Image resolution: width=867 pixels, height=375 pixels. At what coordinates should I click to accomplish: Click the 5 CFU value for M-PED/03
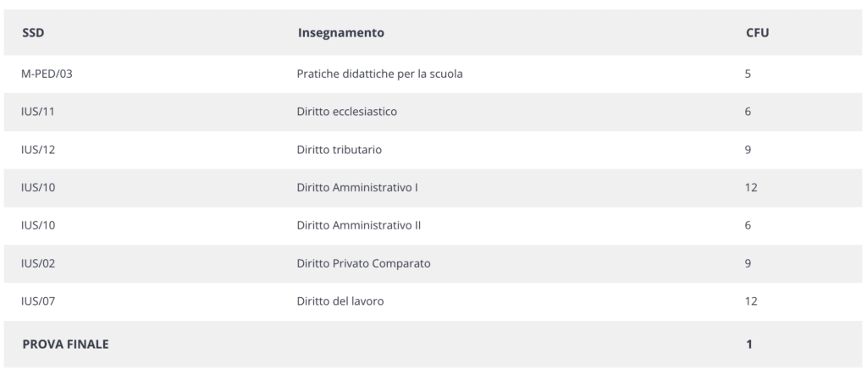(x=748, y=74)
